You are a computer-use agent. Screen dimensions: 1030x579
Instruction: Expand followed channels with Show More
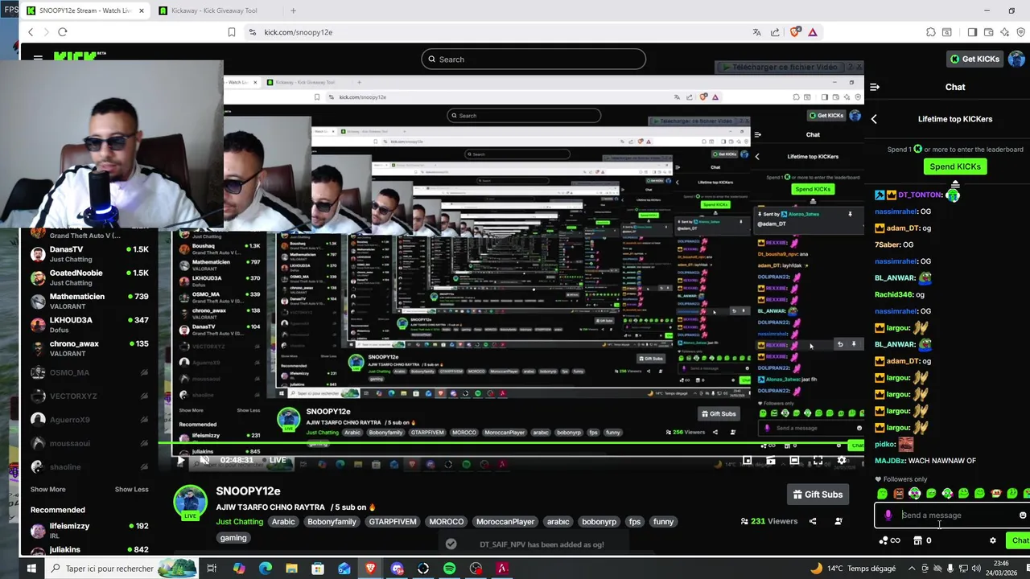tap(47, 489)
